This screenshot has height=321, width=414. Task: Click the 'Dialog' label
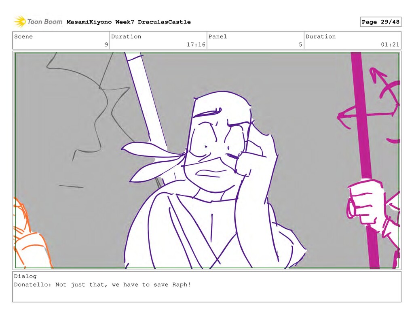tap(25, 276)
